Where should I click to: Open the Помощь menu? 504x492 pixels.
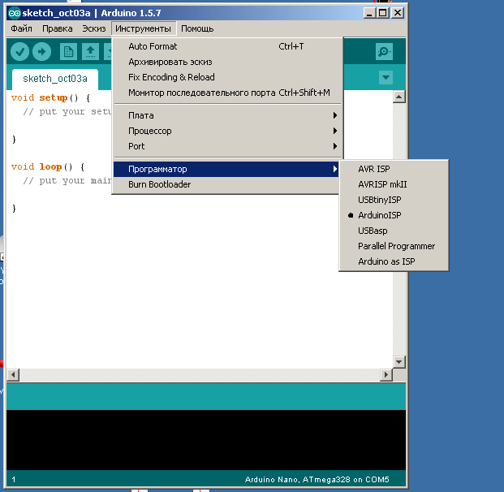(197, 28)
